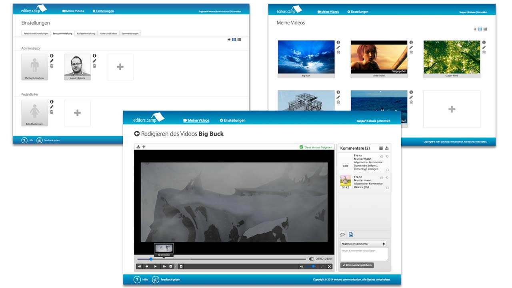Click back arrow next to Redigieren des Videos

point(137,134)
